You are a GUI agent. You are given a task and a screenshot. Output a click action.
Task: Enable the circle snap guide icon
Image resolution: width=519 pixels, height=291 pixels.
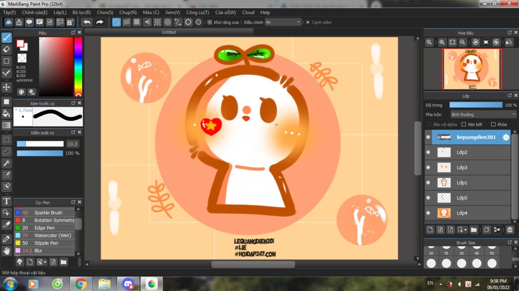click(168, 22)
